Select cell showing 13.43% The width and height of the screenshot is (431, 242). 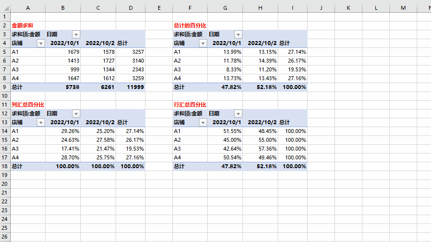tap(260, 78)
